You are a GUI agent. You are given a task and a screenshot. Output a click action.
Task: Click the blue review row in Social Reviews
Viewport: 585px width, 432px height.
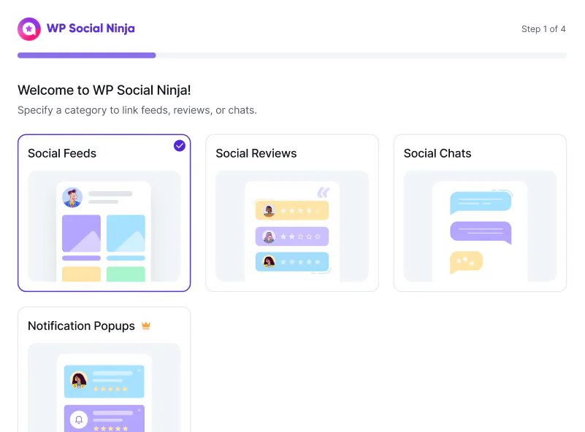292,262
